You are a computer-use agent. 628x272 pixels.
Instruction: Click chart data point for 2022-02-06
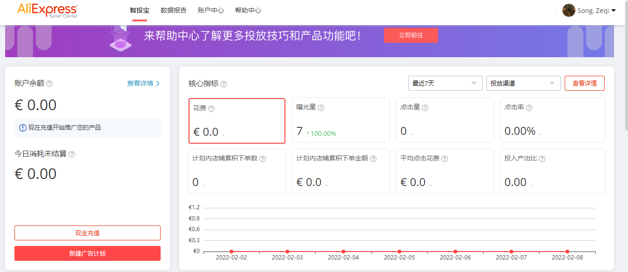(x=455, y=252)
